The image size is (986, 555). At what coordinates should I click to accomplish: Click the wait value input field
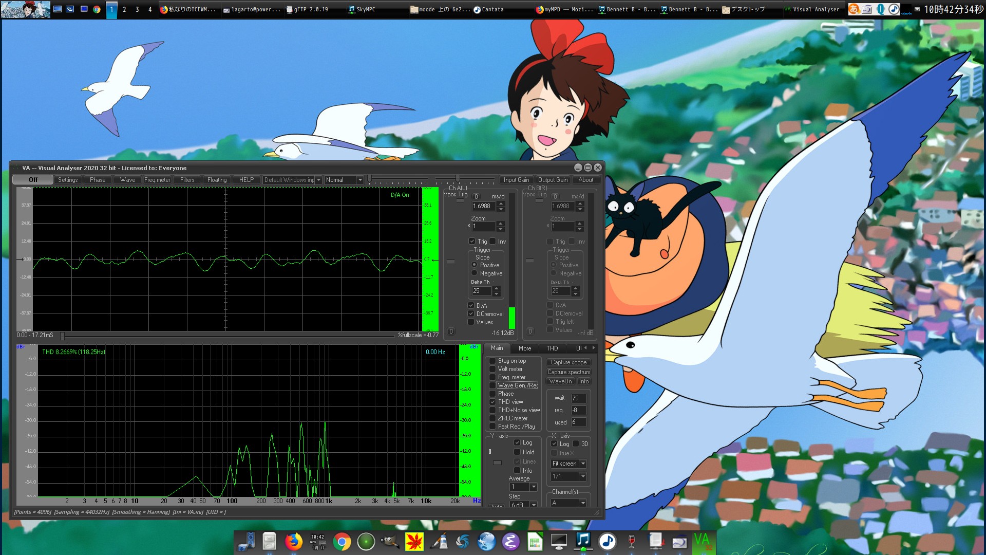pos(578,398)
